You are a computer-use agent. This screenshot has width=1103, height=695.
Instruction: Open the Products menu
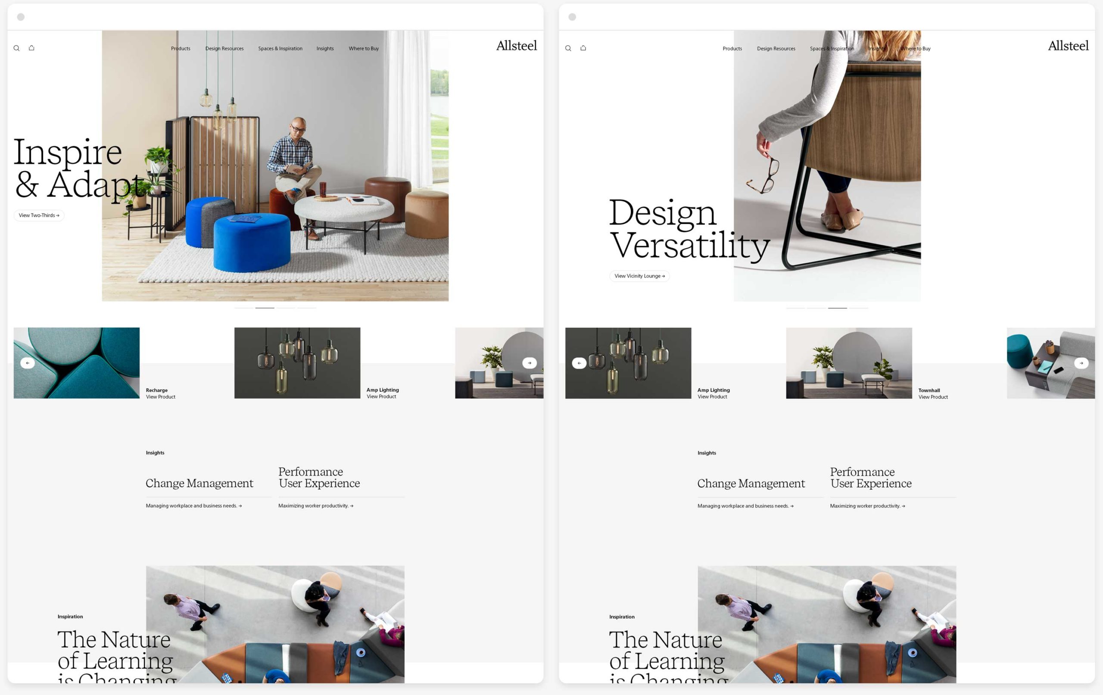(180, 48)
